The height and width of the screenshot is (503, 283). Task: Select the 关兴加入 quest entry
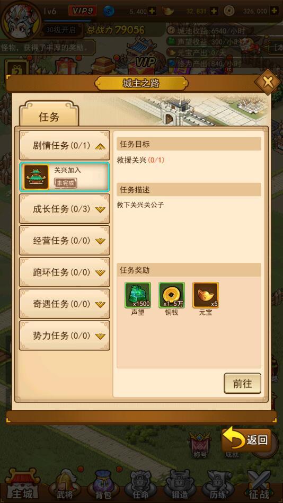[65, 177]
